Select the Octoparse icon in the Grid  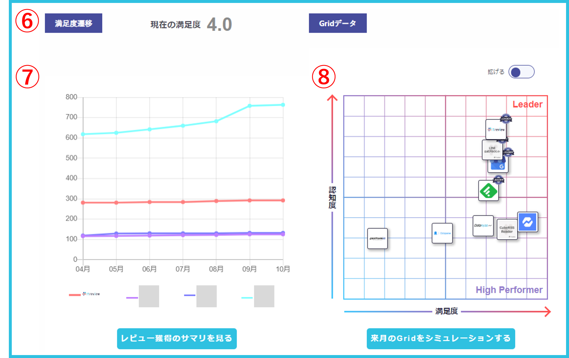point(442,233)
